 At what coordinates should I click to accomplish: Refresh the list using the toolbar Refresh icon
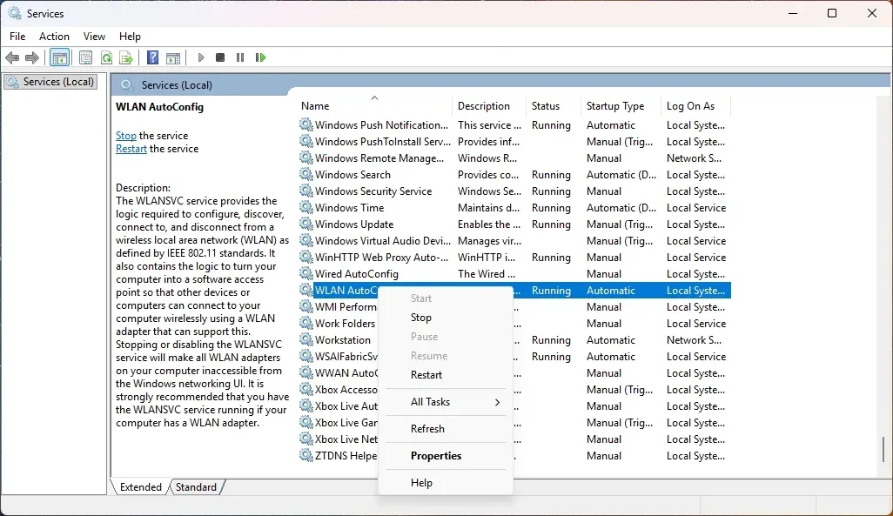tap(106, 57)
